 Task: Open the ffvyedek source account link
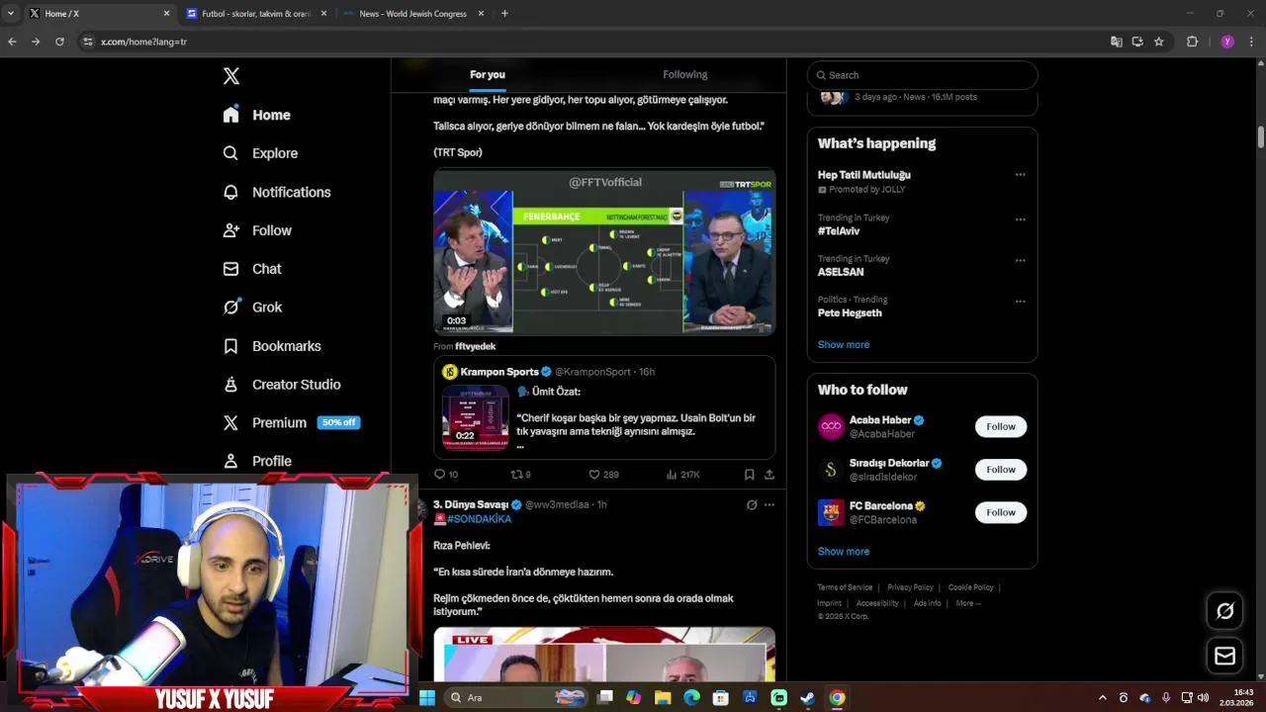coord(475,346)
